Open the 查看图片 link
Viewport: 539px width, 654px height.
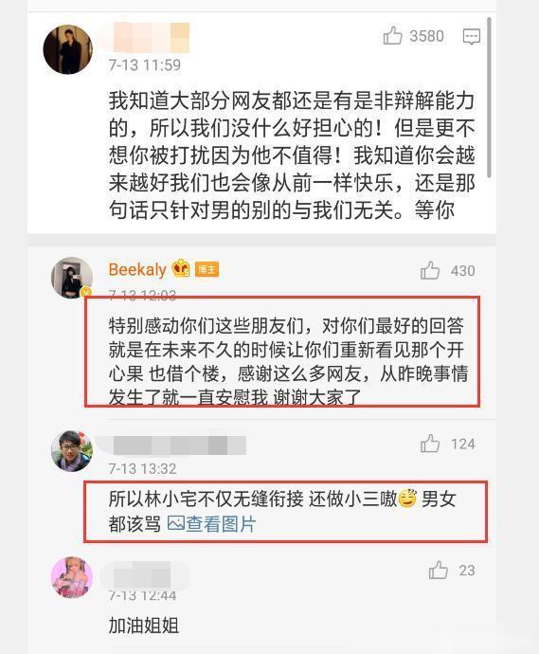(212, 524)
